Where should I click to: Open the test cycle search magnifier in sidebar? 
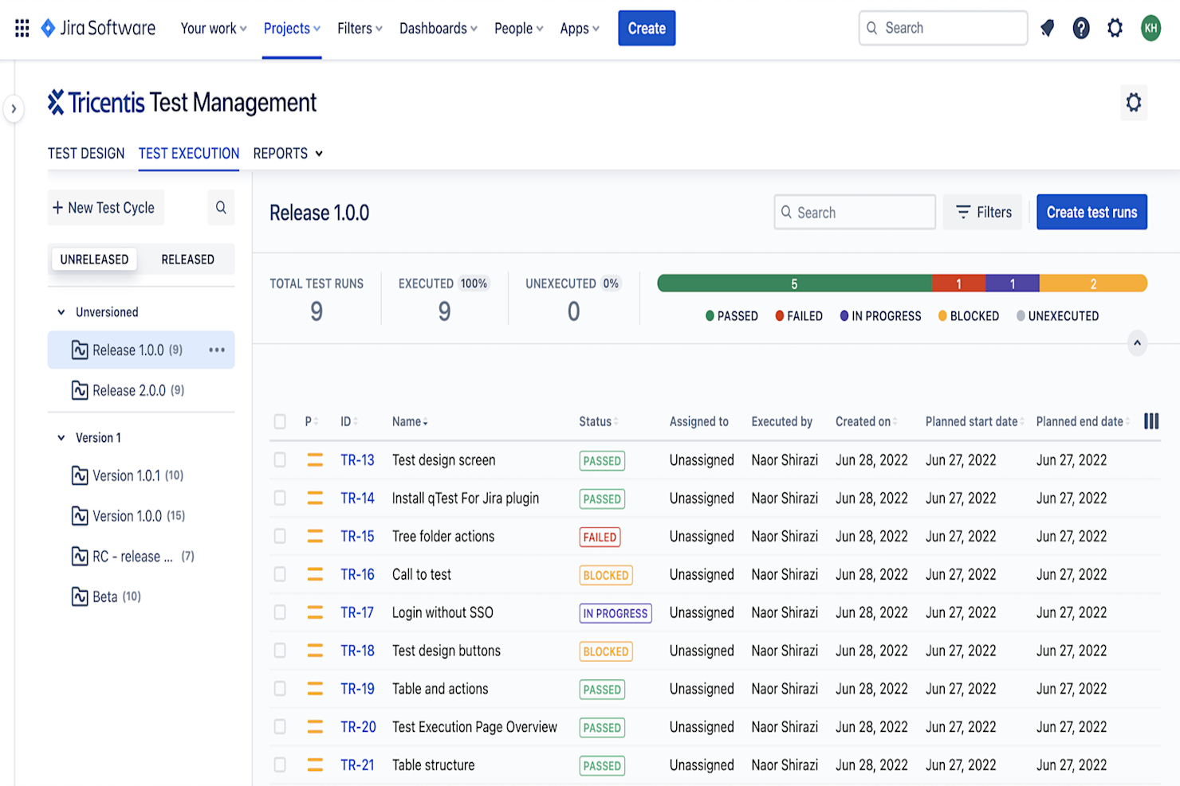pos(221,207)
